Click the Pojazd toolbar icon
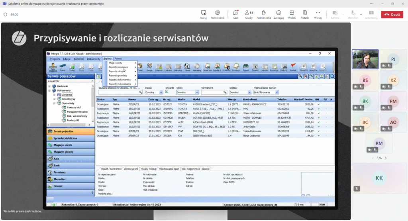This screenshot has width=408, height=221. point(245,67)
